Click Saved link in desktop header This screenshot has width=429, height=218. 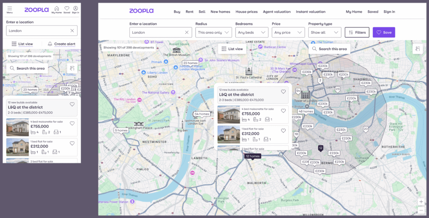(373, 12)
